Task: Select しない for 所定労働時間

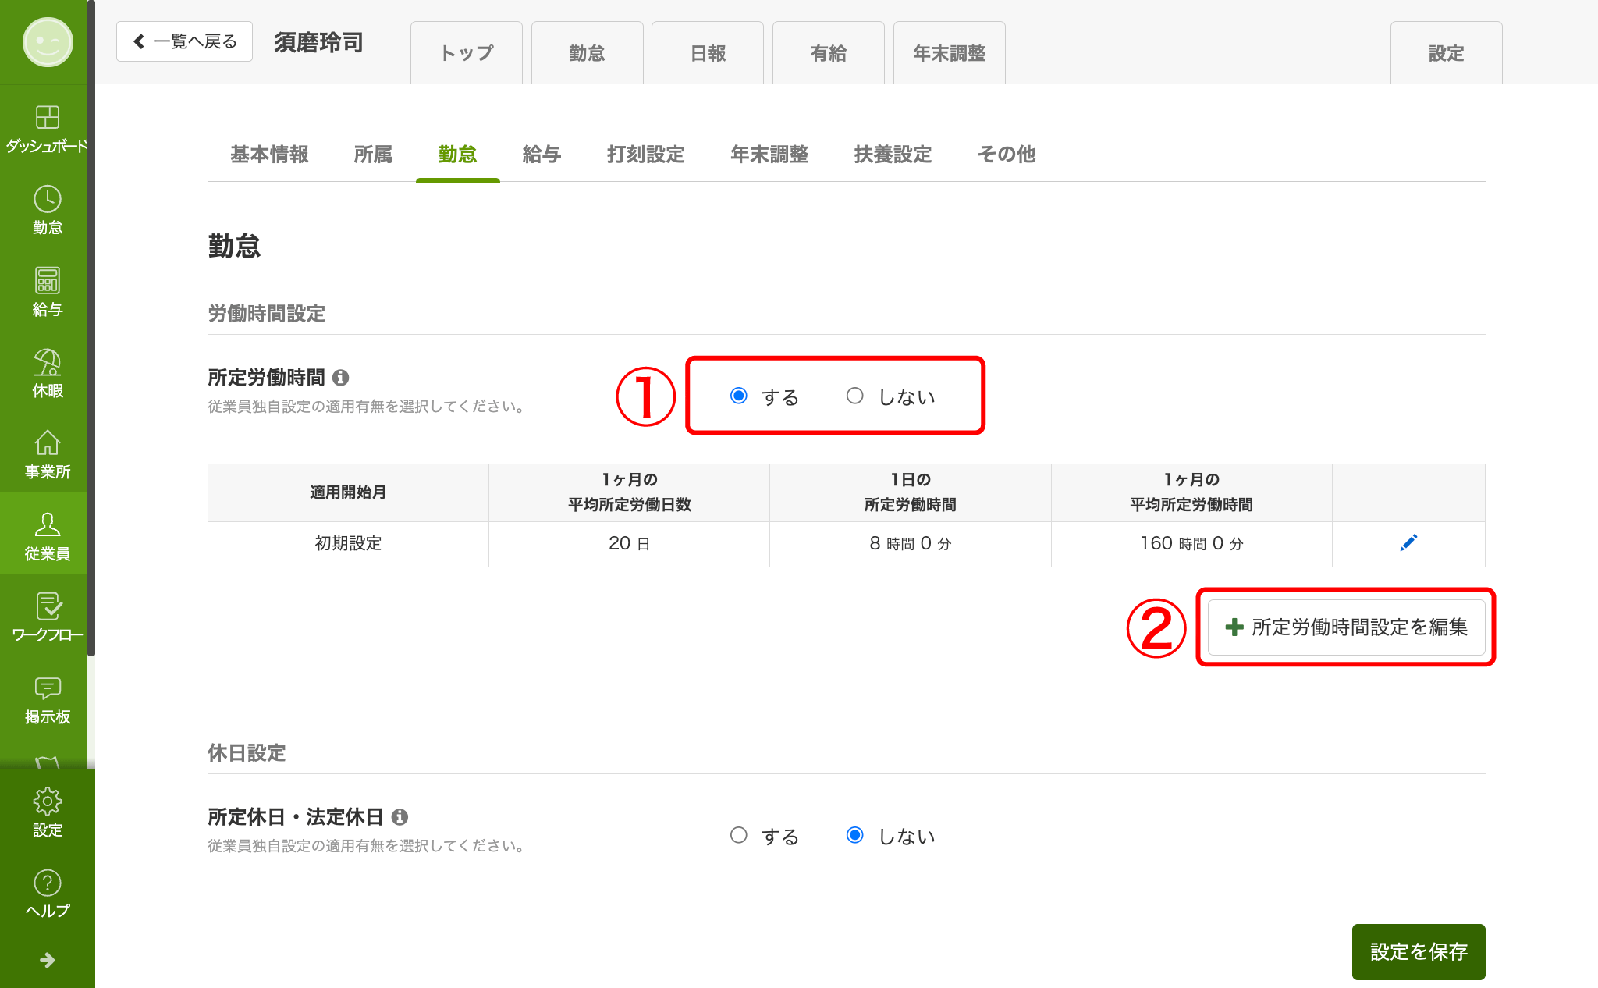Action: (855, 396)
